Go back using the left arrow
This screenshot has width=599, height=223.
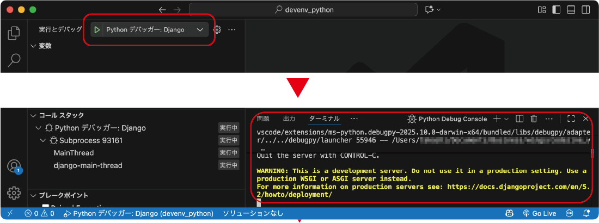162,10
